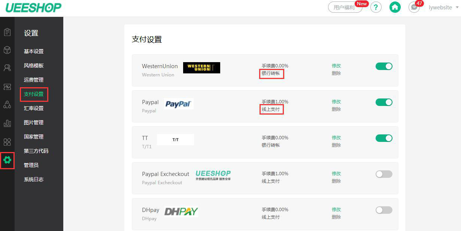Open 运费管理 in settings menu
The width and height of the screenshot is (461, 231).
click(x=34, y=80)
